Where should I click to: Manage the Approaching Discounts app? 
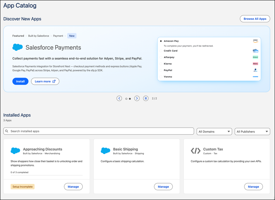[x=73, y=187]
